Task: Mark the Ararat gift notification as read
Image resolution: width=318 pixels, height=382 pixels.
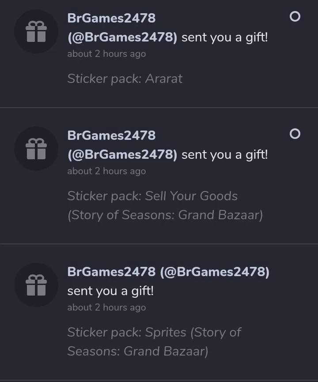Action: click(295, 17)
